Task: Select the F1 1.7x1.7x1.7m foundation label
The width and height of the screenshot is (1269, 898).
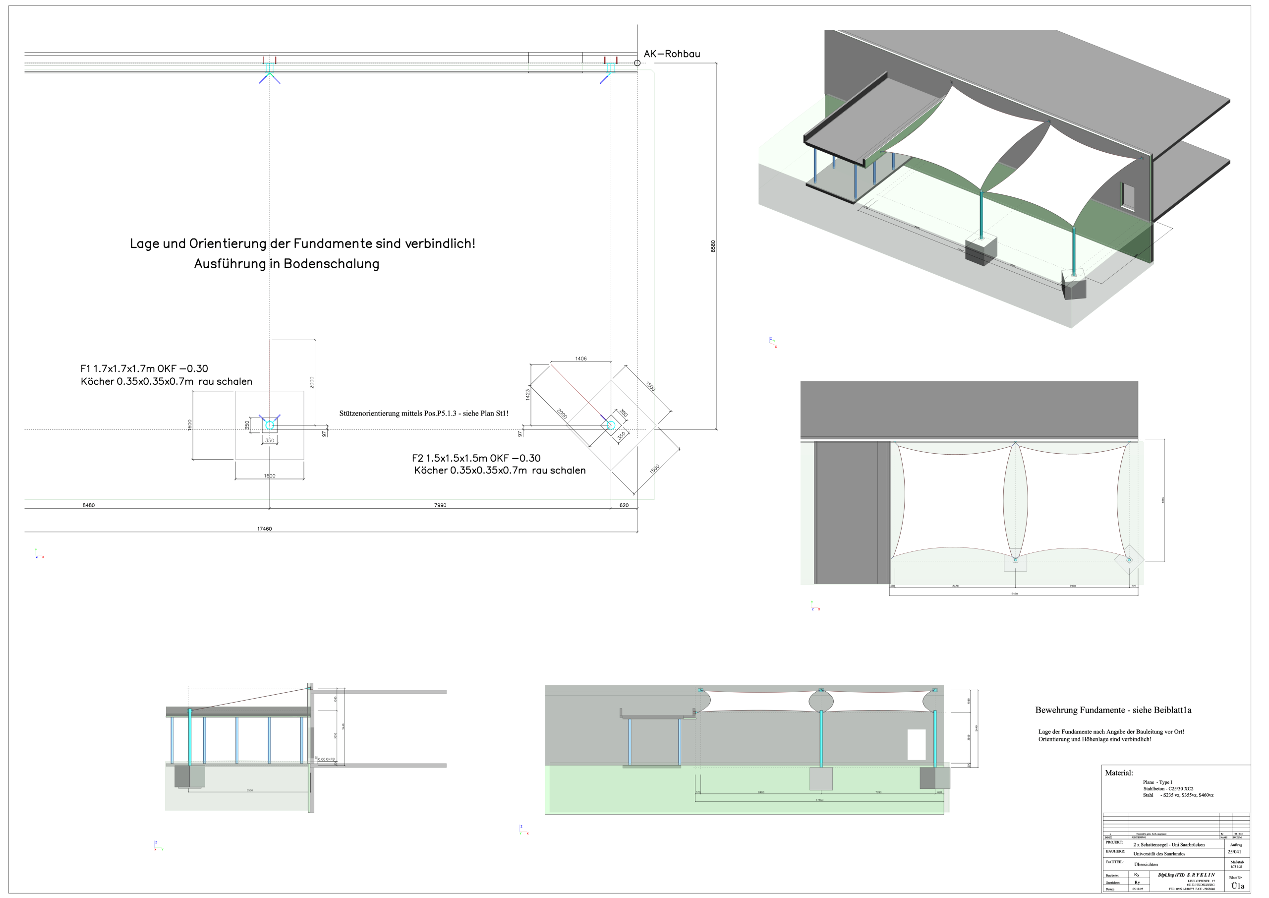Action: (144, 369)
